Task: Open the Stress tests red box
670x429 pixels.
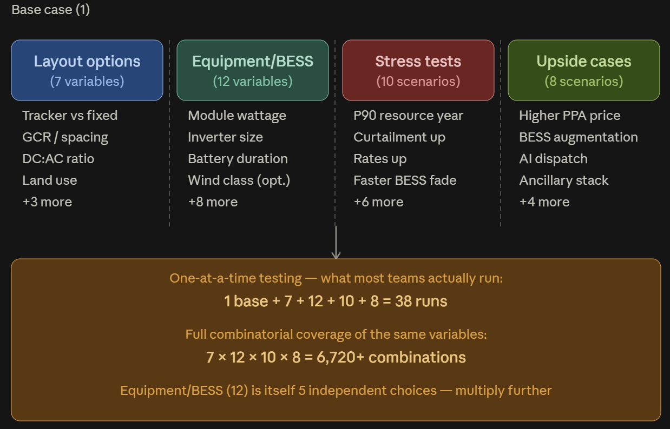Action: coord(418,70)
